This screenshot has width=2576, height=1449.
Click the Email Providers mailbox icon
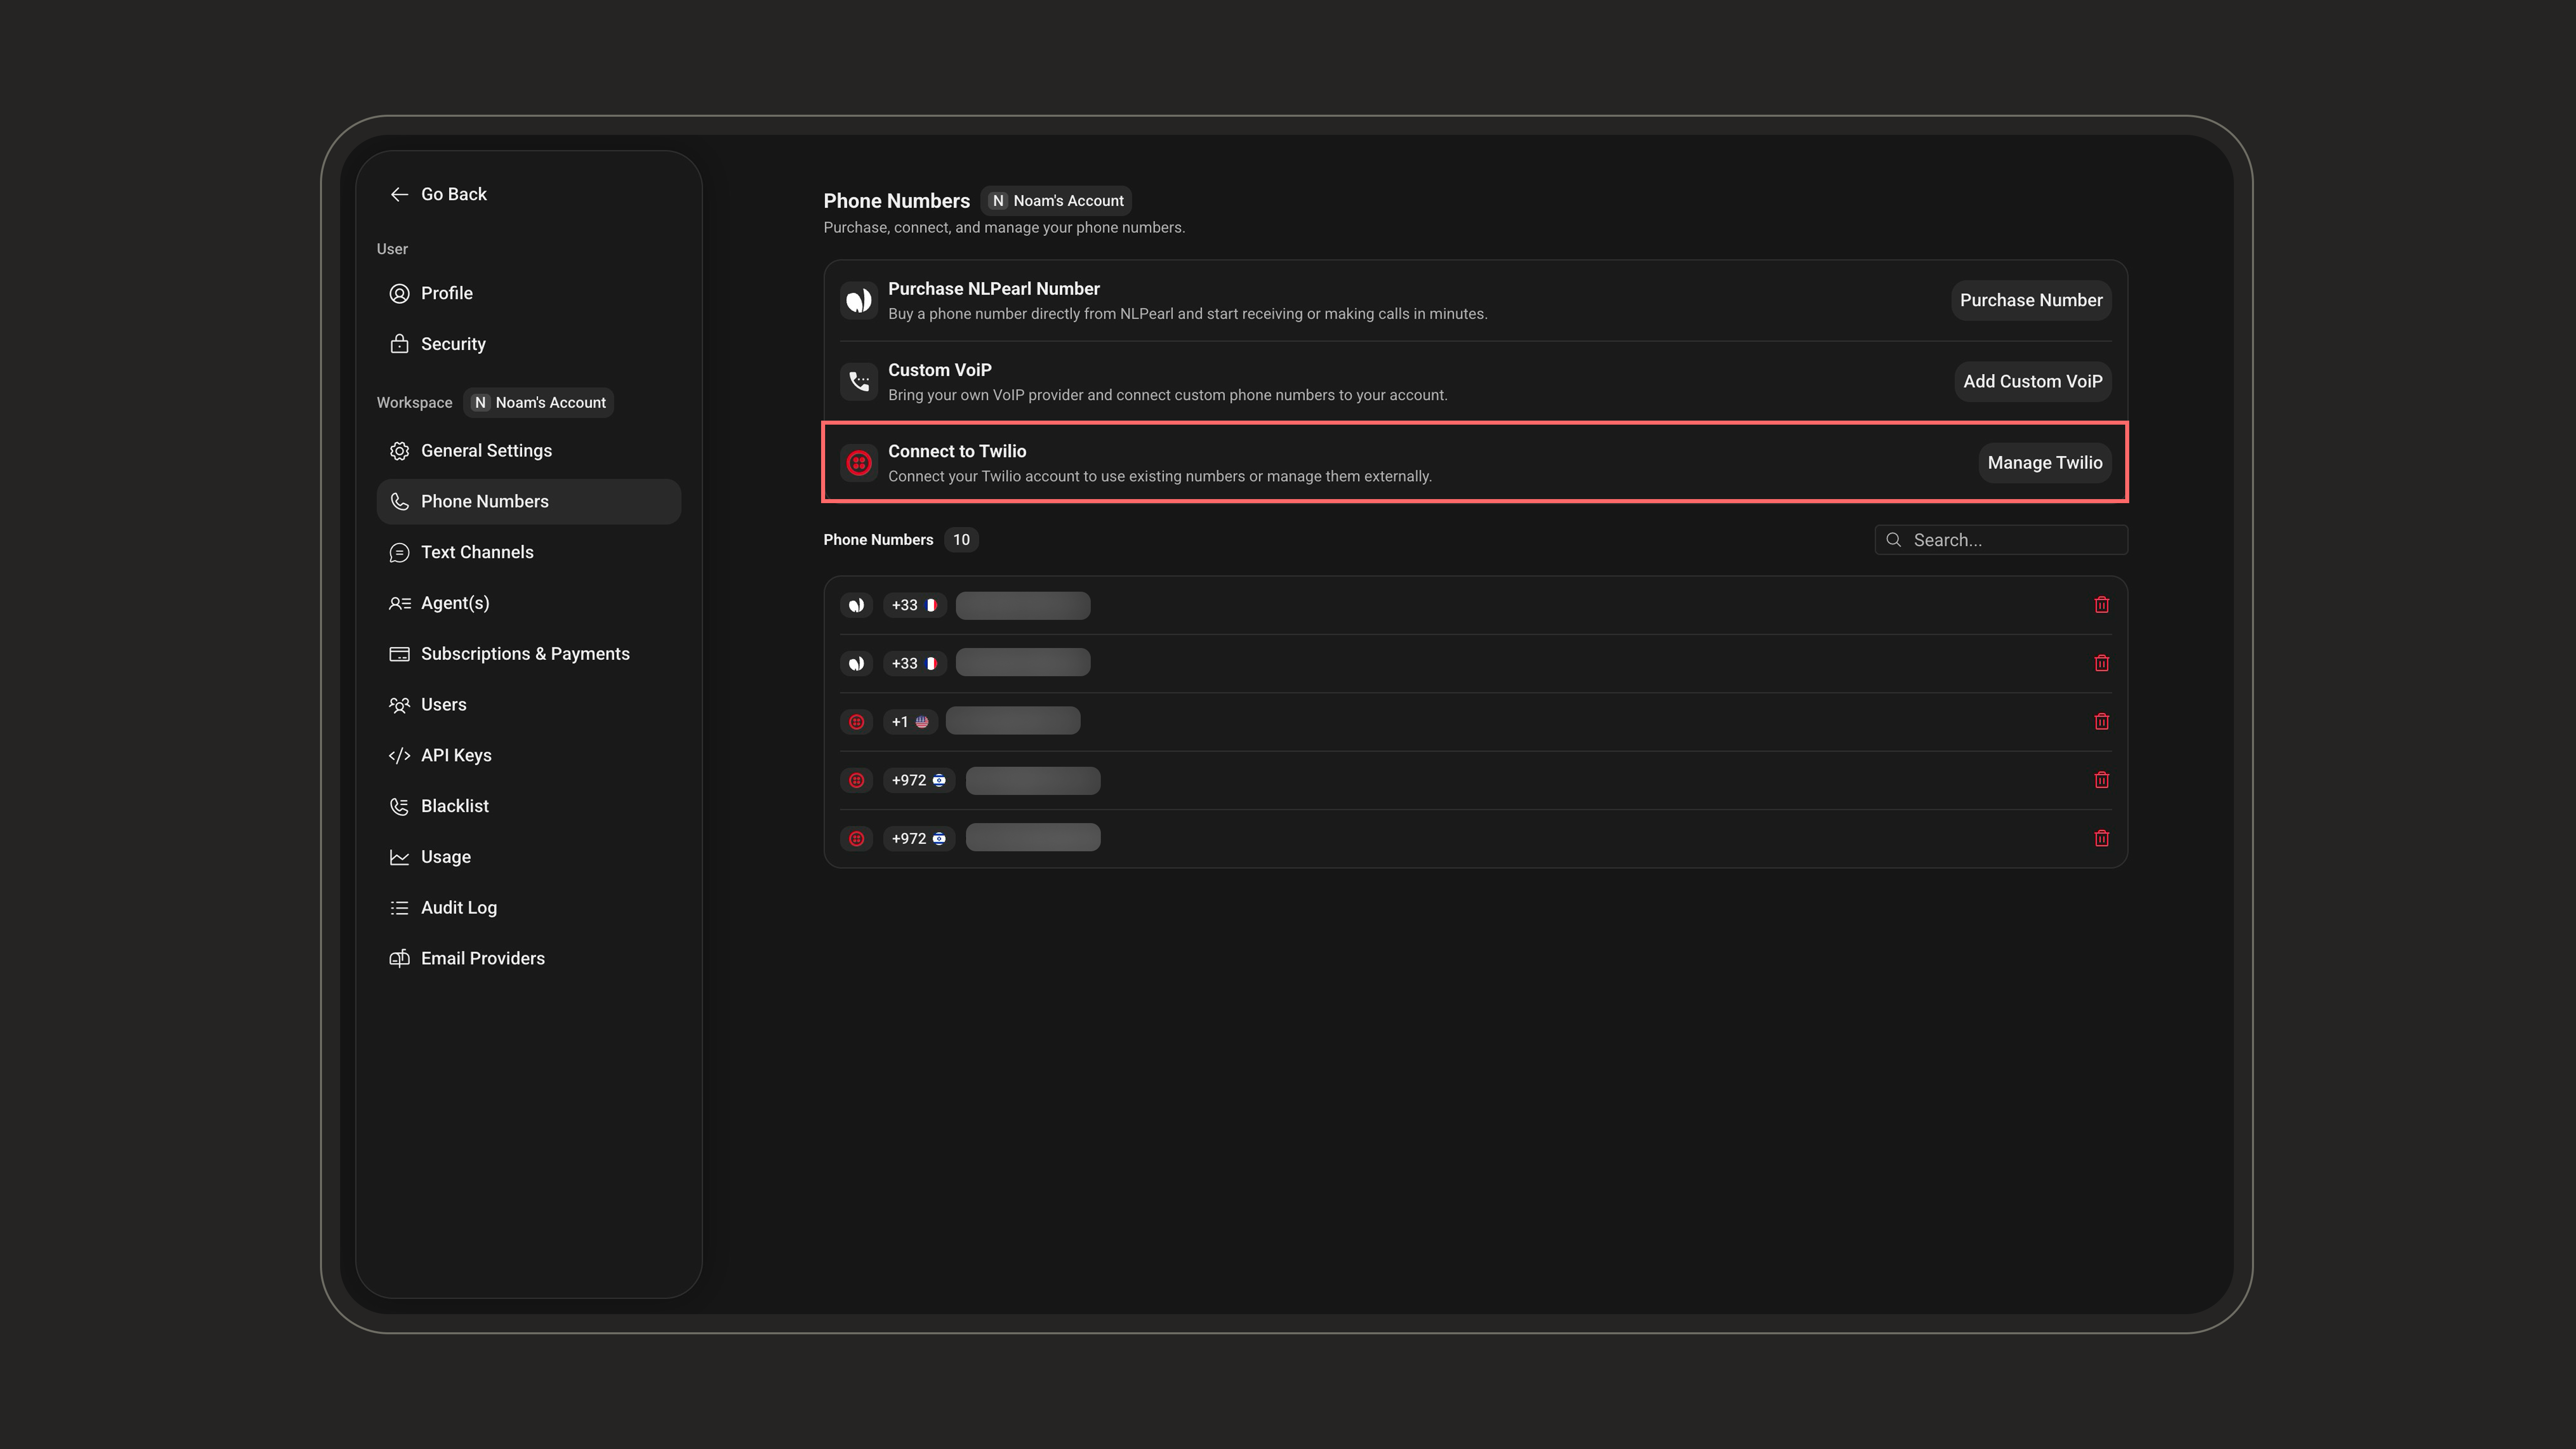(399, 958)
